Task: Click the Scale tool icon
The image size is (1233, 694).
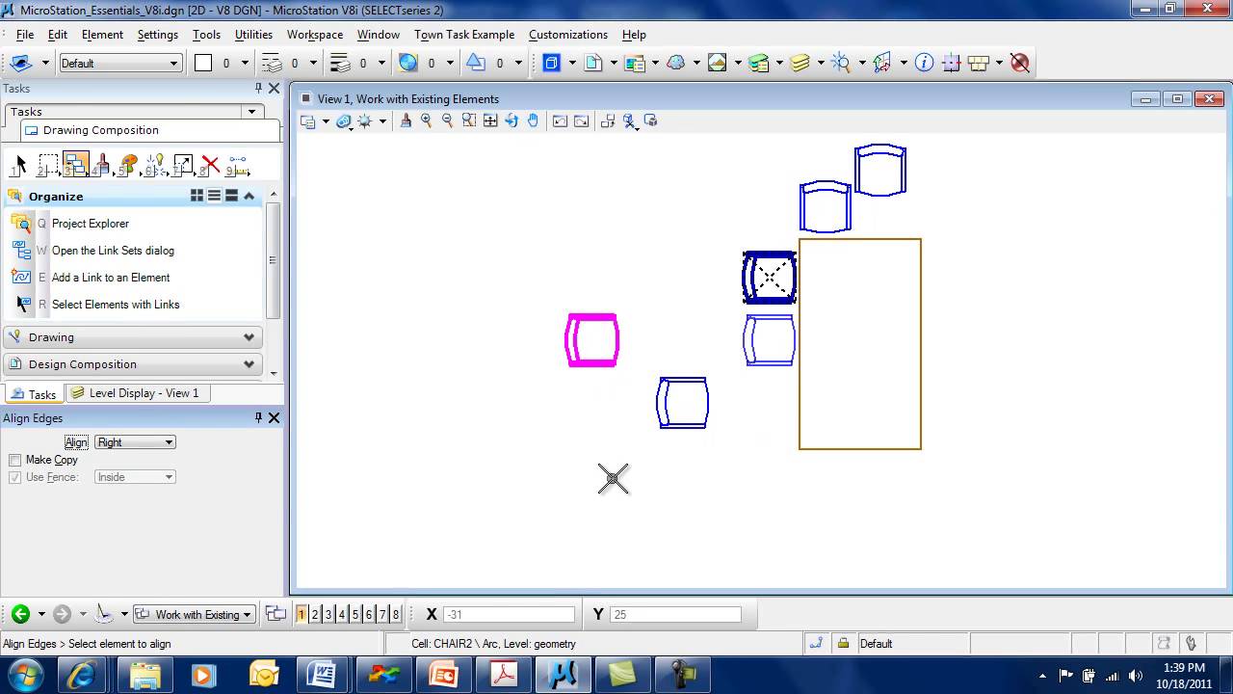Action: [183, 165]
